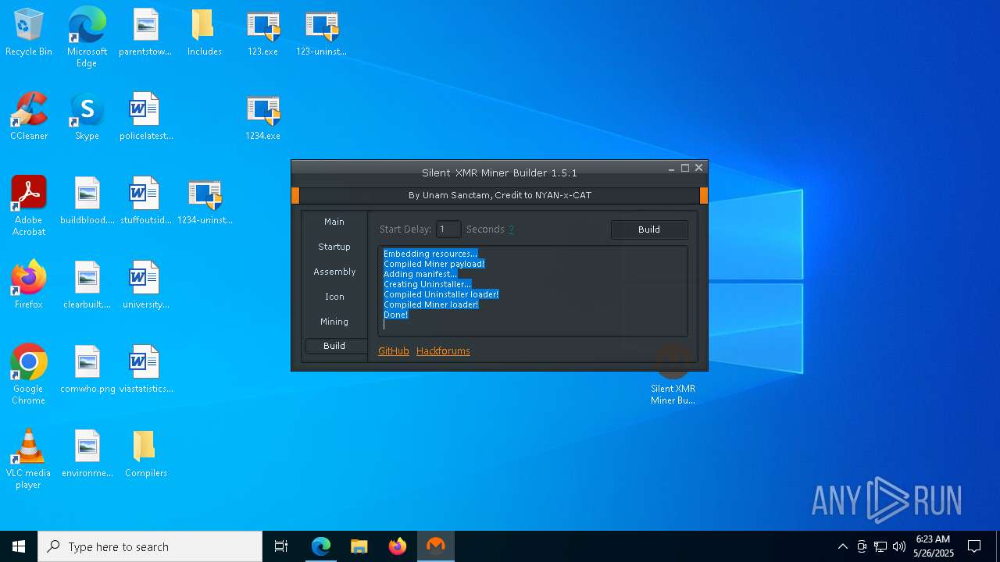Select the 123.exe desktop file
The height and width of the screenshot is (562, 1000).
click(x=262, y=33)
